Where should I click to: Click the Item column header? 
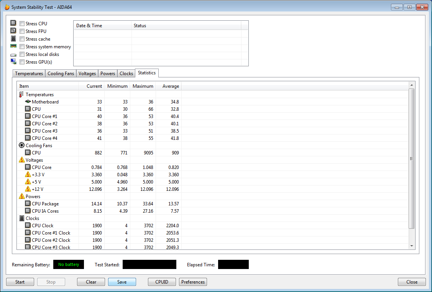48,86
